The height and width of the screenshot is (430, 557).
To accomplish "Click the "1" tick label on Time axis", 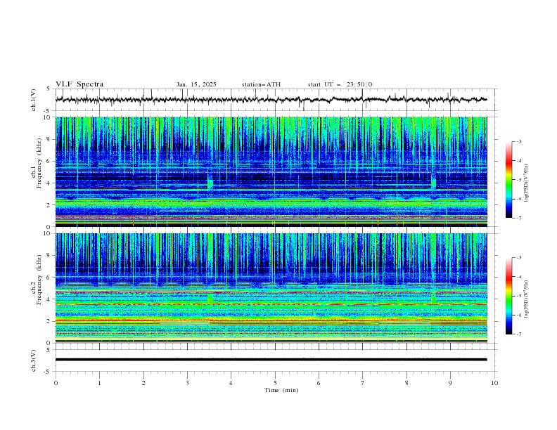I will 99,383.
